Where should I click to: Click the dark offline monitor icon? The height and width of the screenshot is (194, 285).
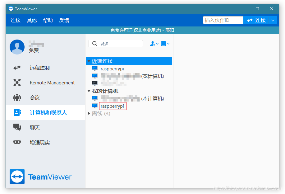pyautogui.click(x=95, y=83)
